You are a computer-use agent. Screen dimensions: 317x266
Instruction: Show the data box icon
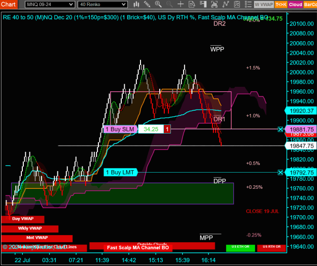pos(192,4)
